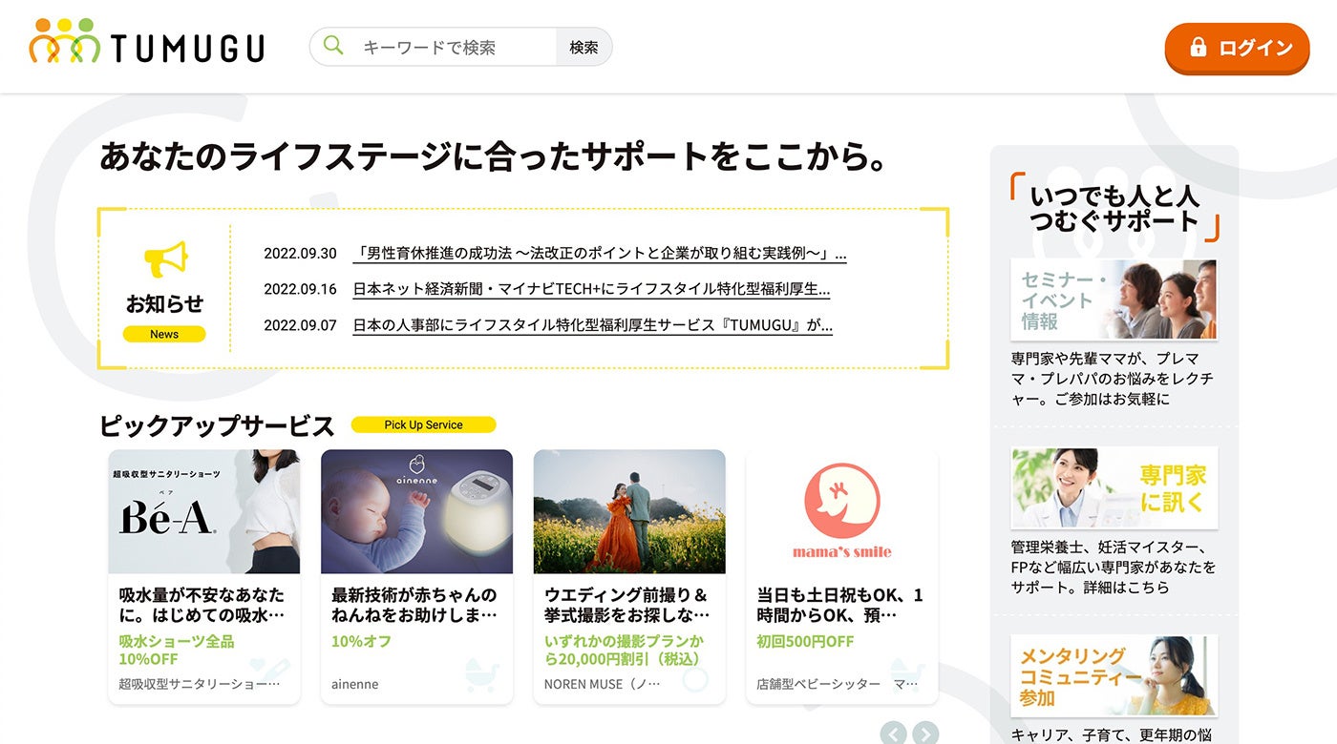Open the 専門家に訊く banner
1337x744 pixels.
tap(1114, 487)
